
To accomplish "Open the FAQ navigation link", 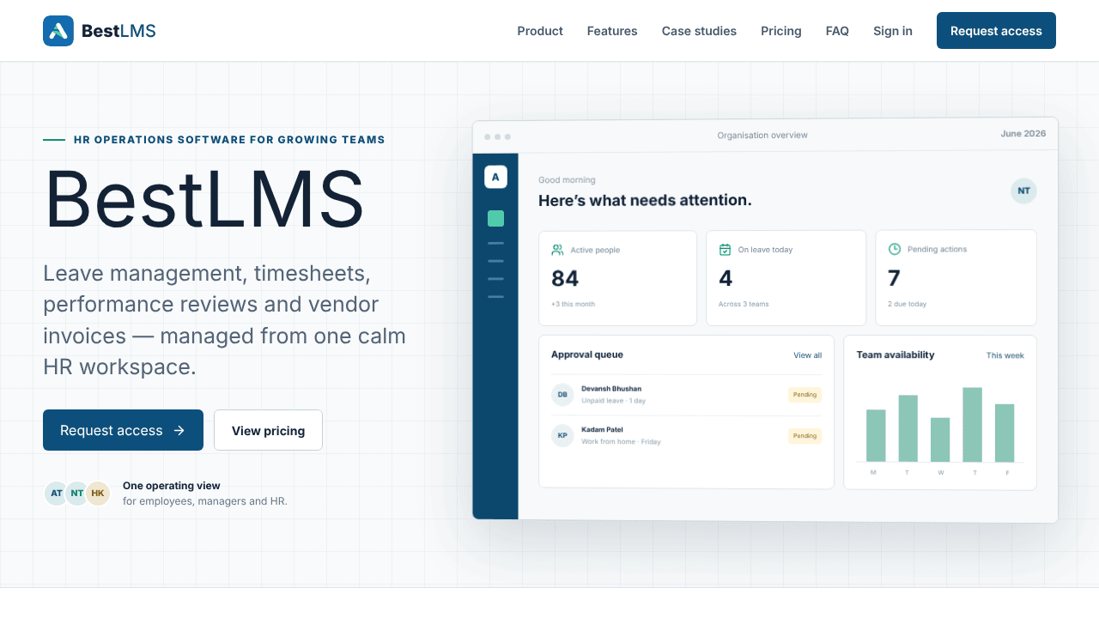I will (x=837, y=31).
